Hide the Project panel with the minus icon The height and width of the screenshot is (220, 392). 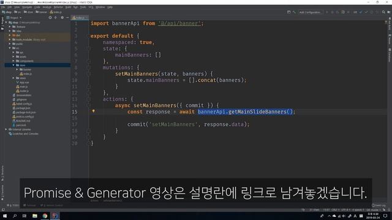point(67,18)
